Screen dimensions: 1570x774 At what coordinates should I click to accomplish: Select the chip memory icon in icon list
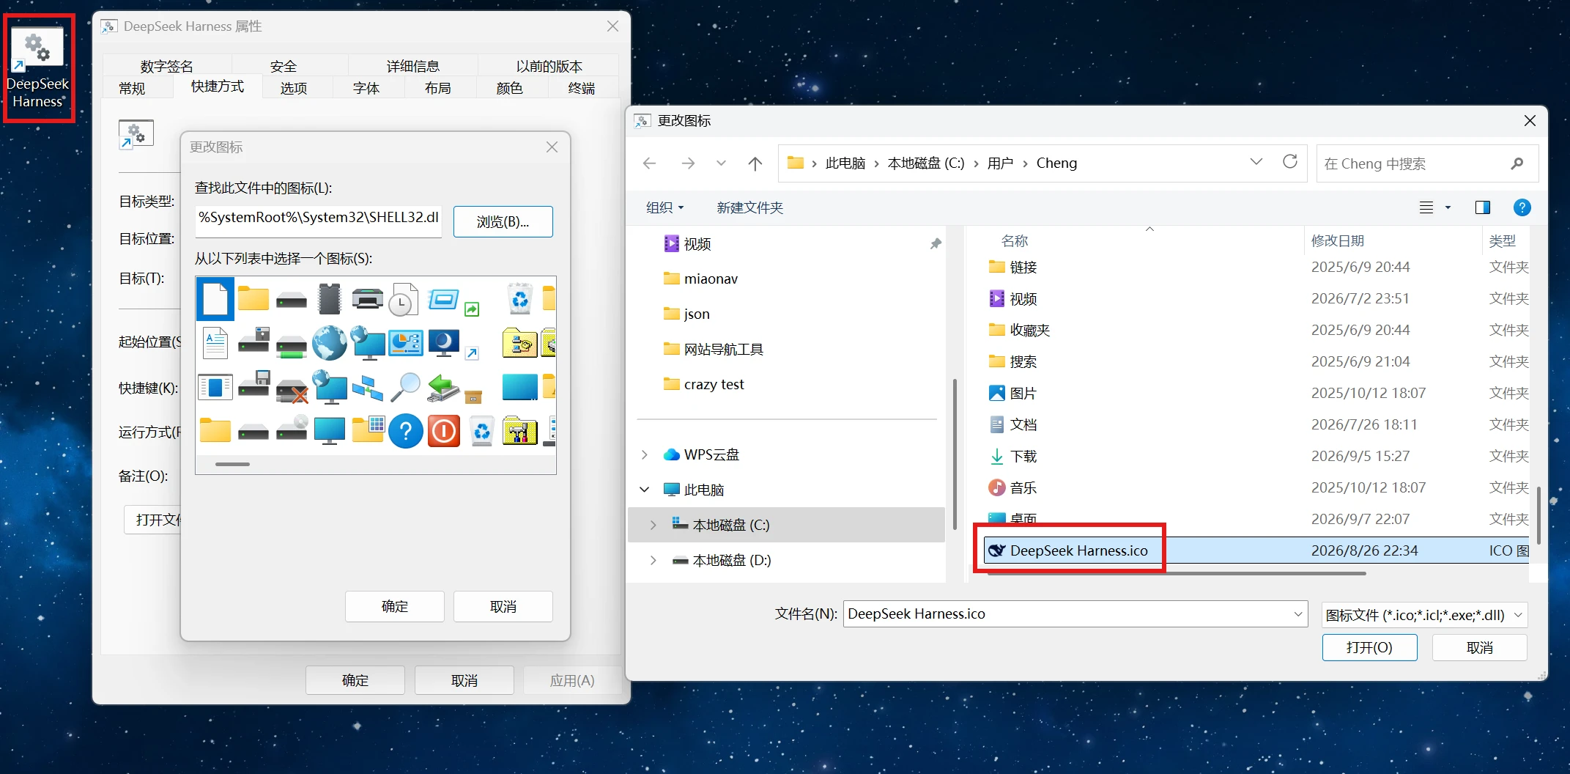tap(329, 299)
